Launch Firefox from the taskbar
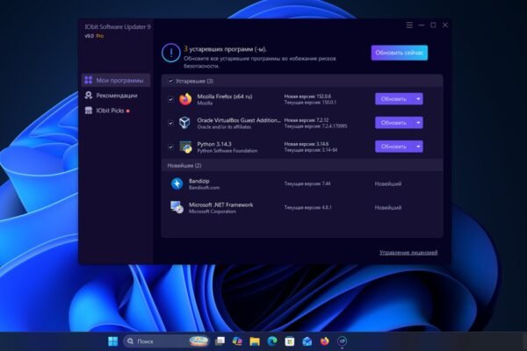 point(324,341)
